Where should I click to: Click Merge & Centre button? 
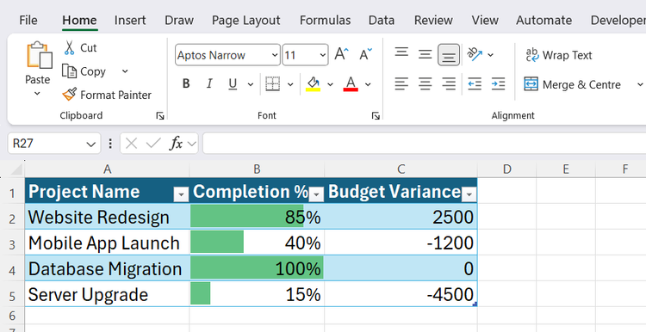(x=572, y=84)
